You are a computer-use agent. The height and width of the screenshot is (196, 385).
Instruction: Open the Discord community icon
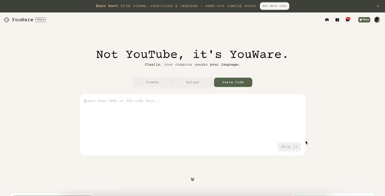[327, 20]
